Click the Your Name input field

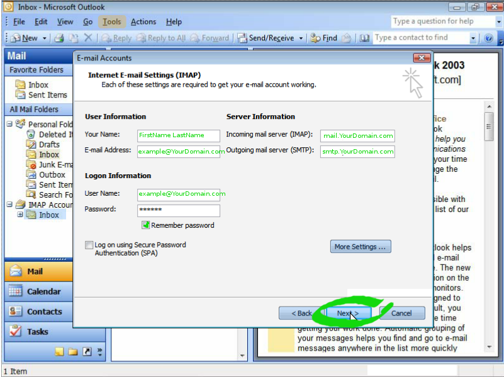pyautogui.click(x=179, y=135)
